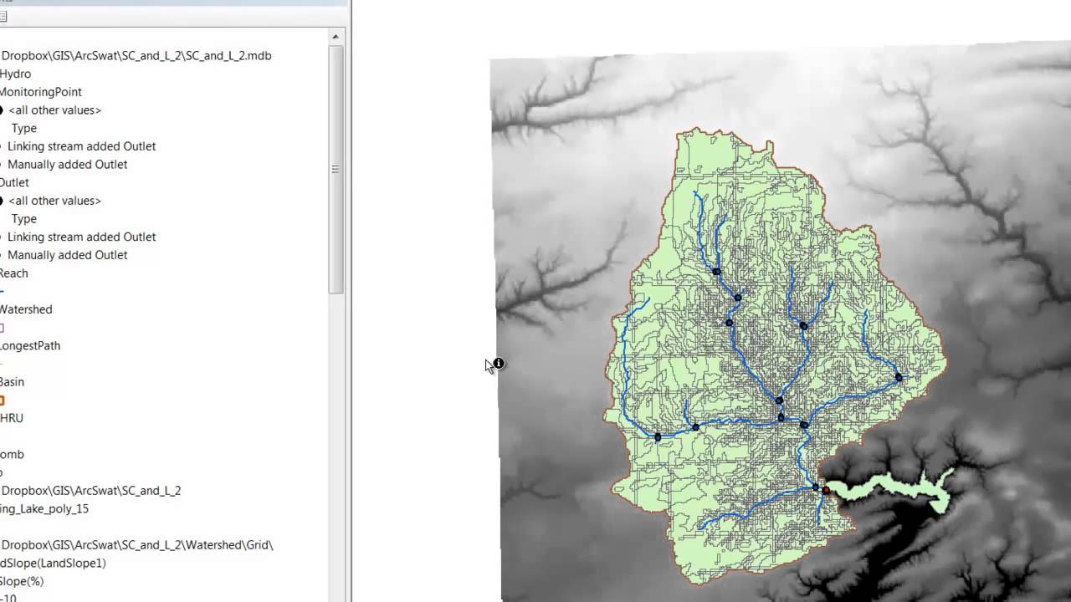Select the MonitoringPoint layer

tap(40, 92)
